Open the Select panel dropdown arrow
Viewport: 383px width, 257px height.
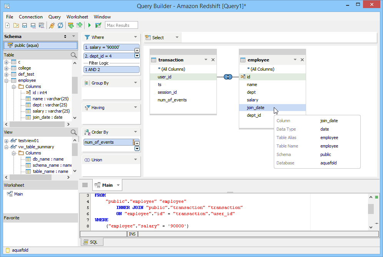[177, 37]
